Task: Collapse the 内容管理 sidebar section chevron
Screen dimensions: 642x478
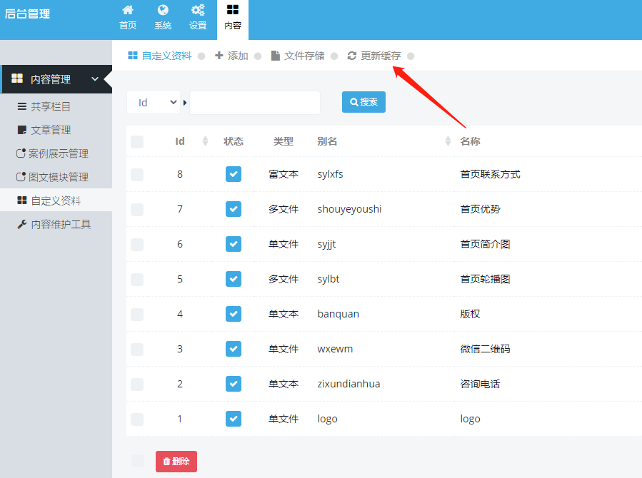Action: (x=95, y=79)
